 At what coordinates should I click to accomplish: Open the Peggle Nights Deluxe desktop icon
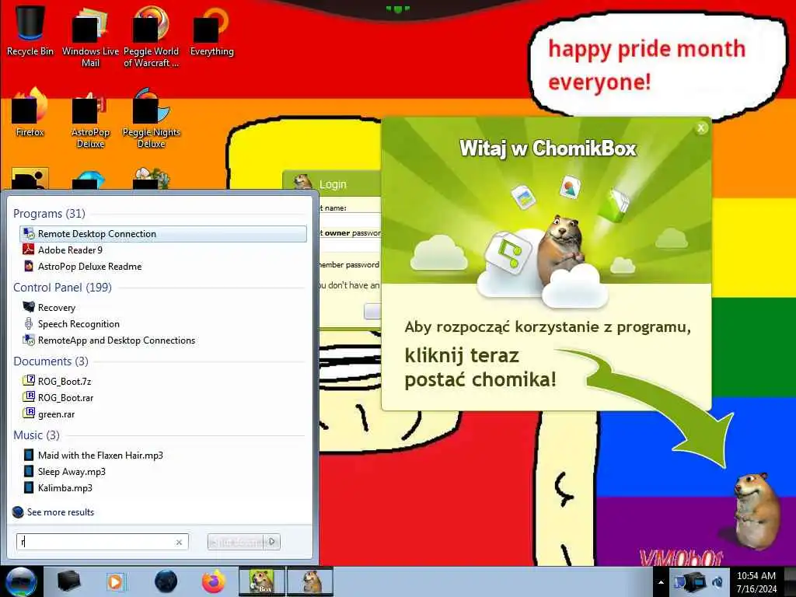[151, 118]
